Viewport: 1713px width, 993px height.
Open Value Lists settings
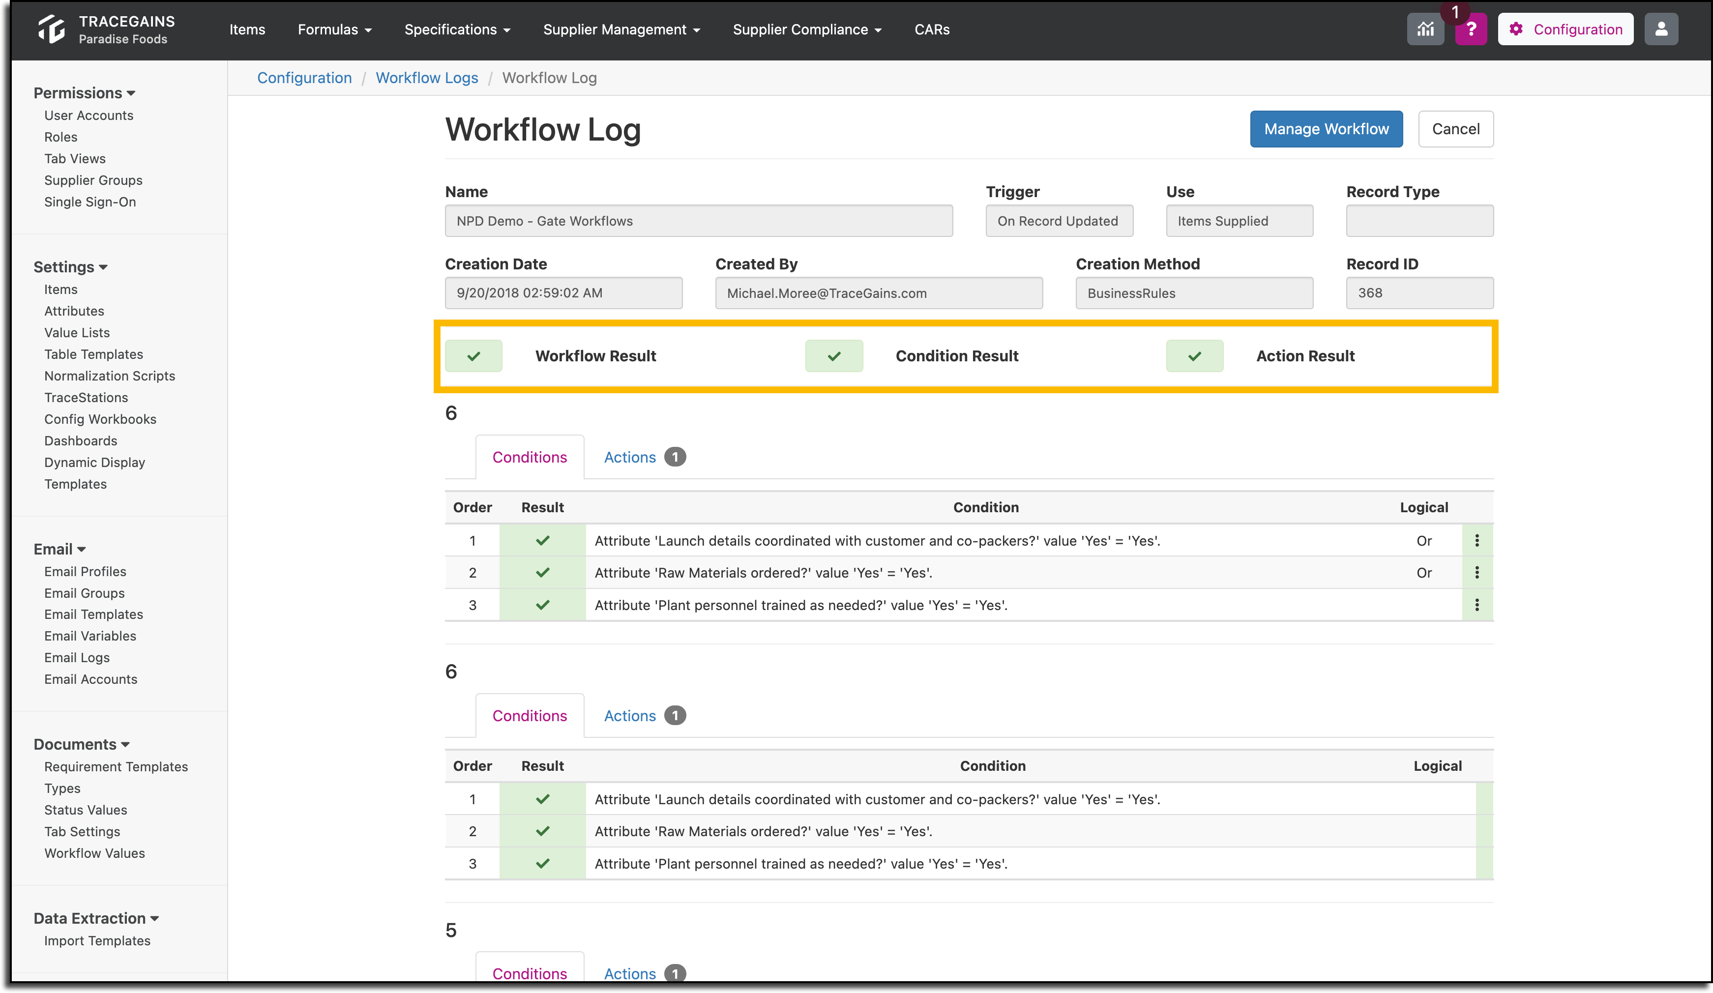coord(77,332)
